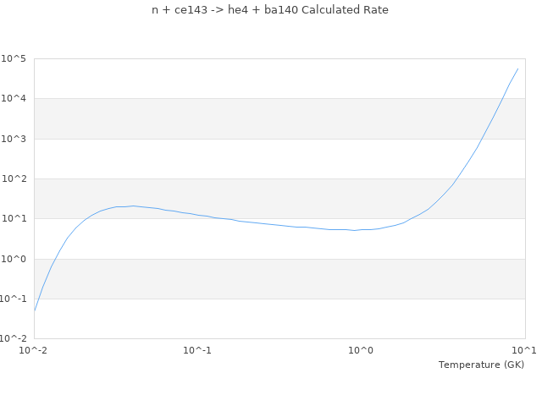Click the 10^1 label on the y-axis
The height and width of the screenshot is (406, 542).
14,219
